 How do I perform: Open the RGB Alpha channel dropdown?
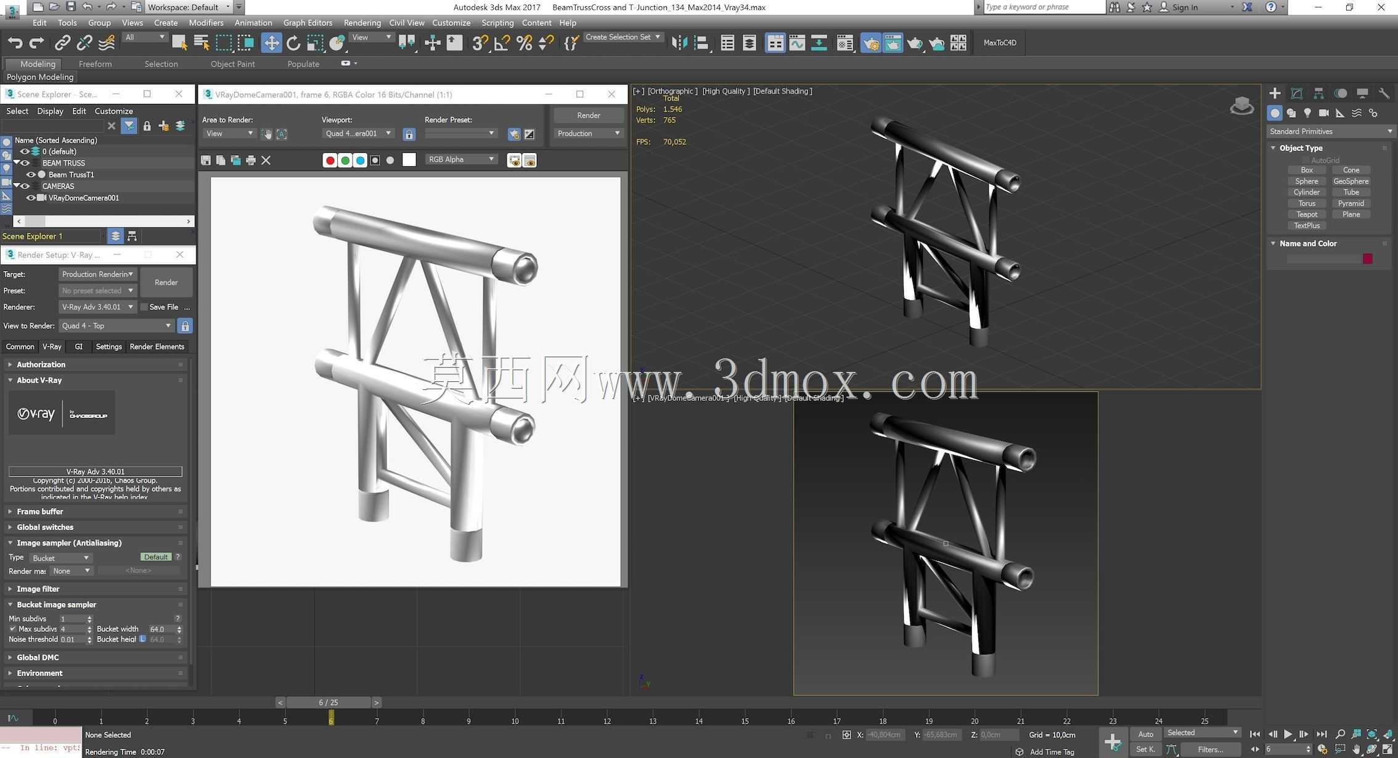[x=461, y=159]
